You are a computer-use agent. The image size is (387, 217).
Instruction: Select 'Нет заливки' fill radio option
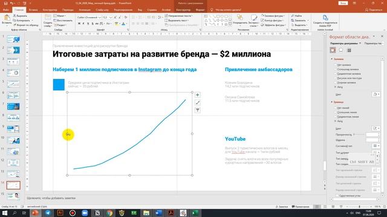pyautogui.click(x=343, y=65)
